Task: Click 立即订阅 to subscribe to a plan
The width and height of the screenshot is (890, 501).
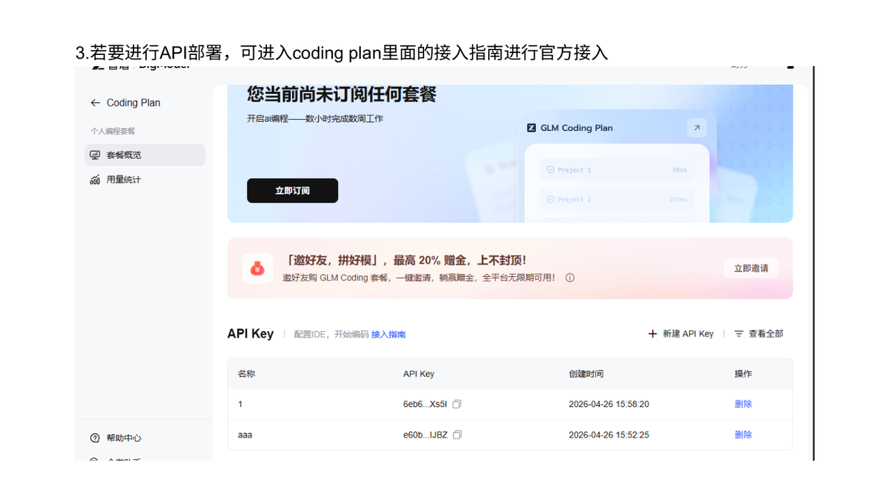Action: 292,190
